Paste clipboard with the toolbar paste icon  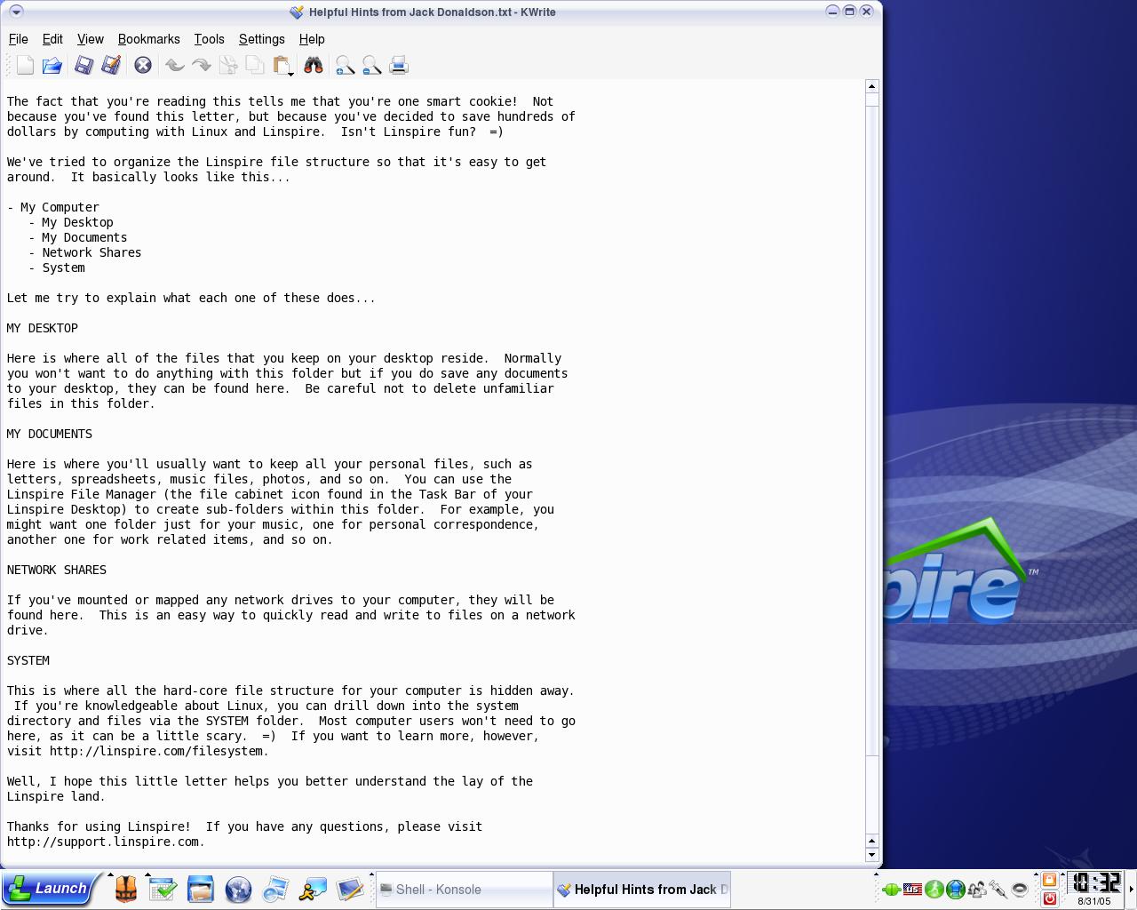282,65
